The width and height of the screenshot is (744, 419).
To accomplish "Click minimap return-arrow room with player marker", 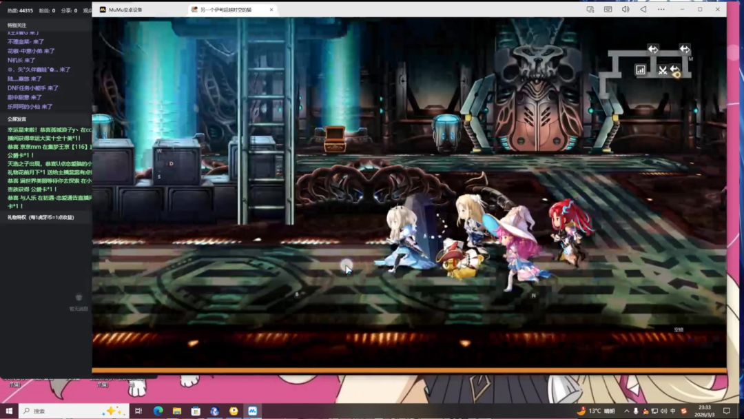I will [675, 71].
